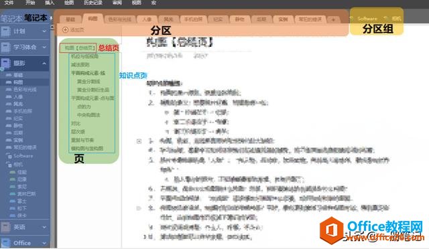Screen dimensions: 429x249
Task: Expand the outline box beside item 3
Action: [139, 141]
